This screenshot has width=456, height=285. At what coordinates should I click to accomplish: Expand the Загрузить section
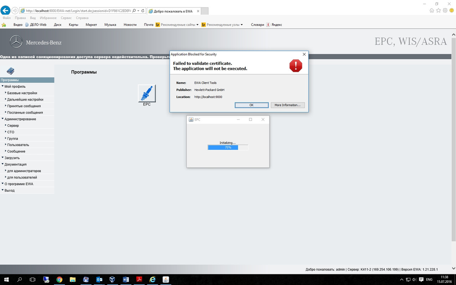pos(2,157)
